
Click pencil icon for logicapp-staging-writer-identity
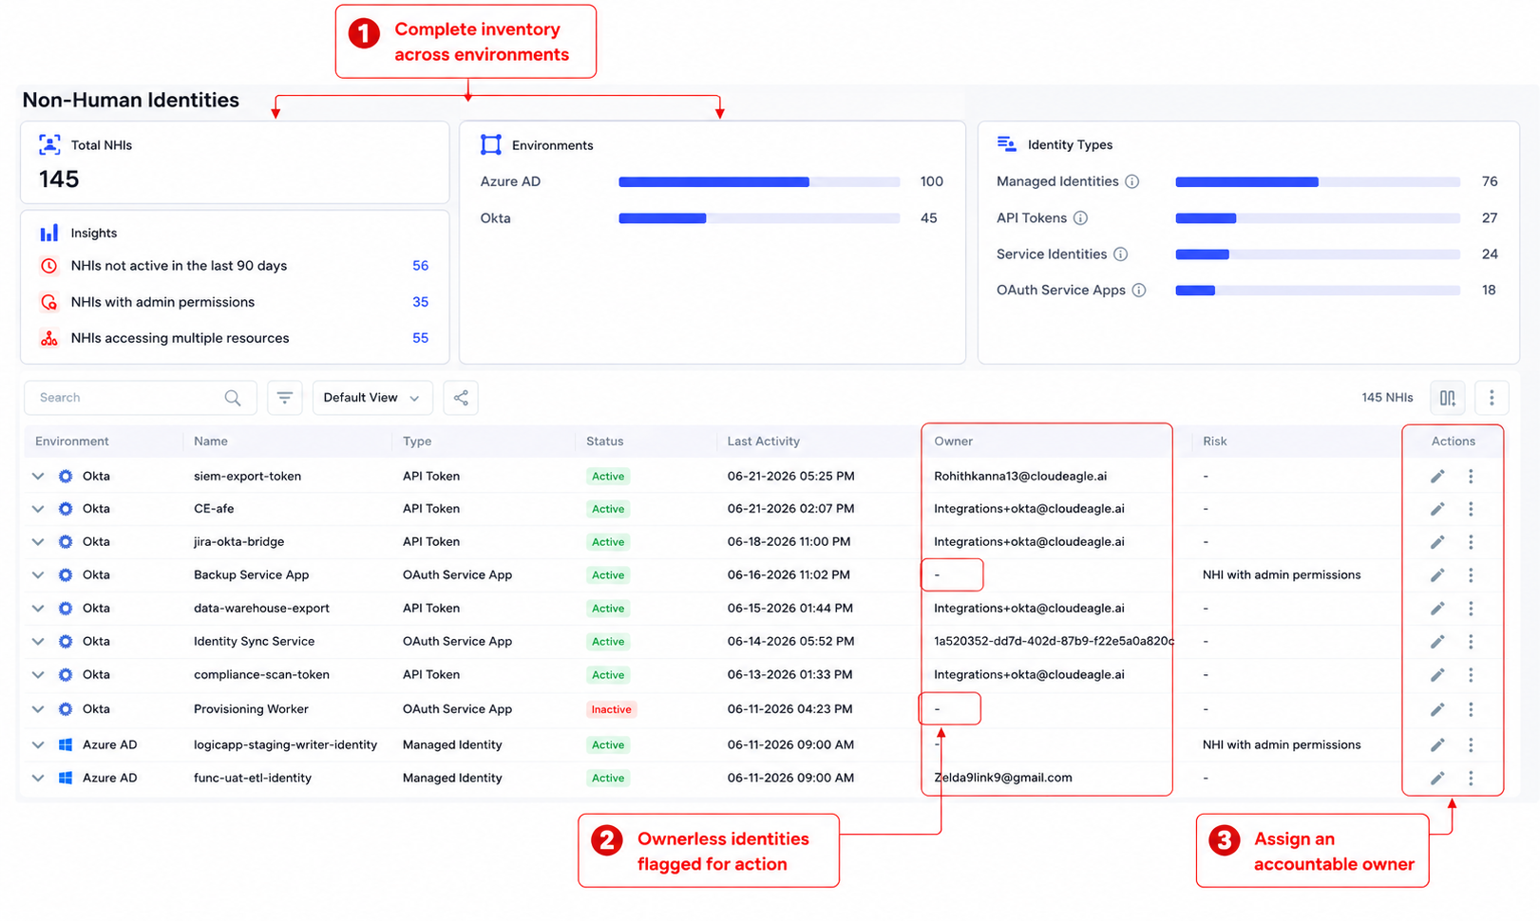pyautogui.click(x=1437, y=745)
